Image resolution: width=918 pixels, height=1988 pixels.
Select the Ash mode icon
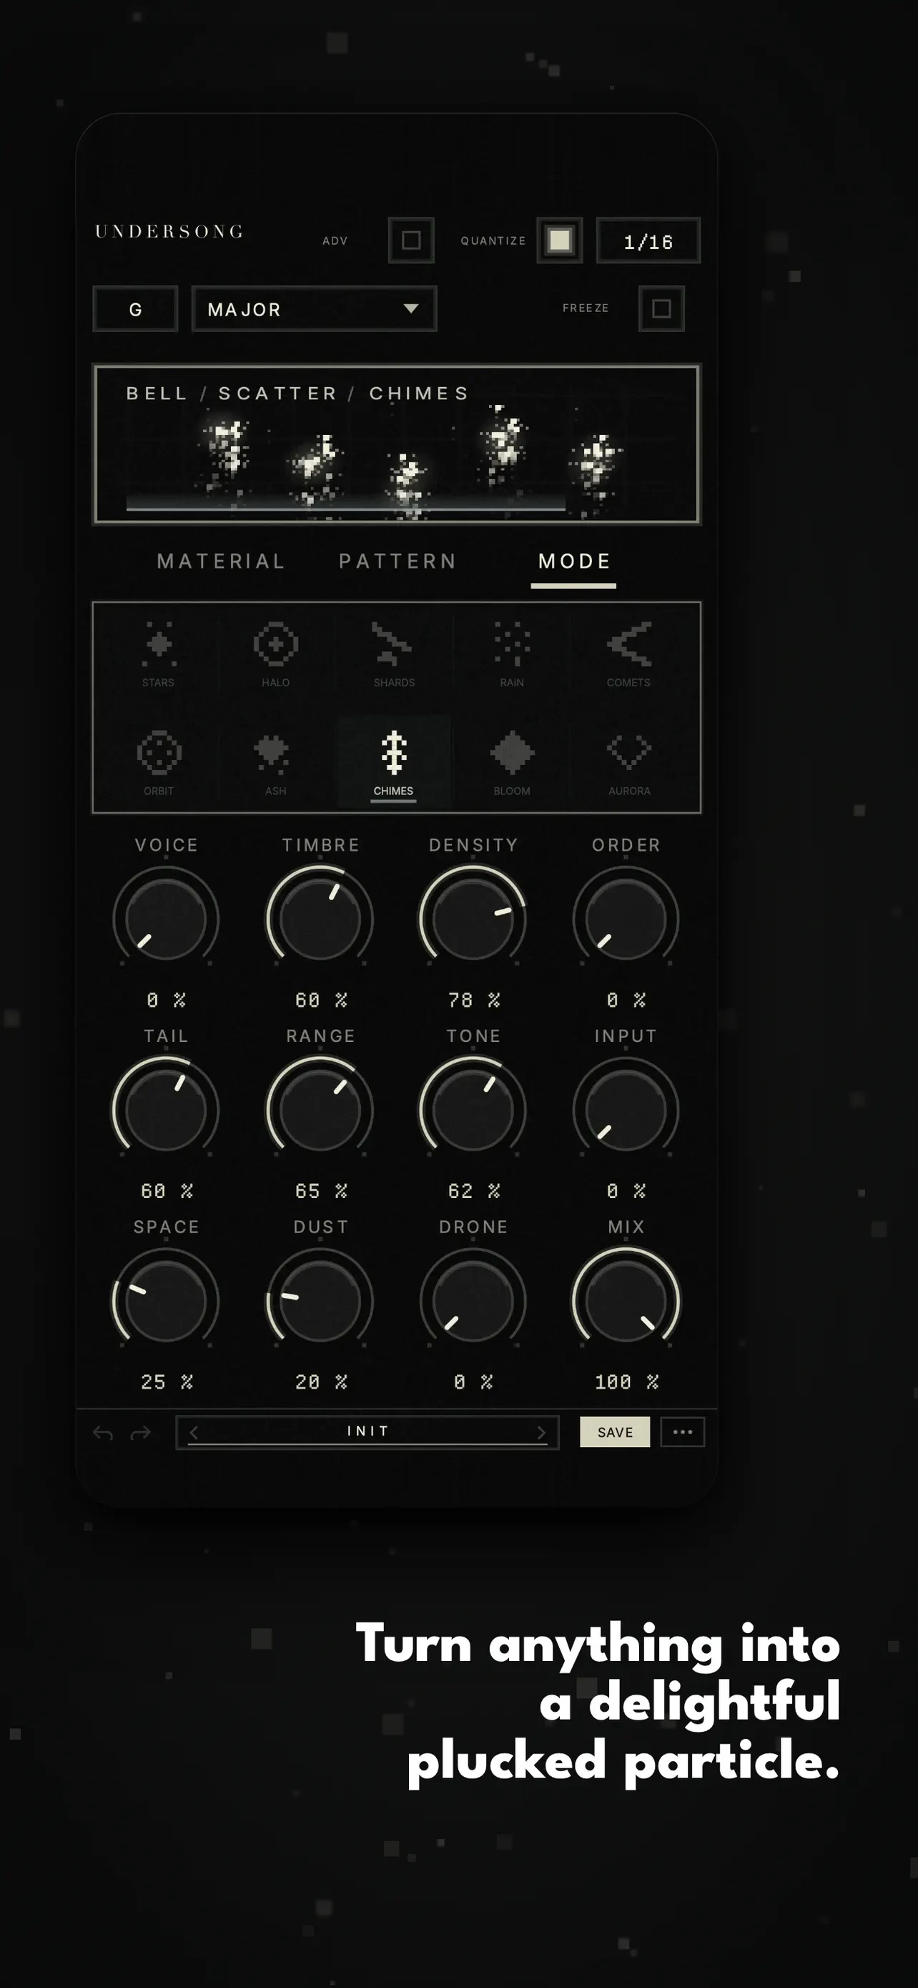click(271, 754)
